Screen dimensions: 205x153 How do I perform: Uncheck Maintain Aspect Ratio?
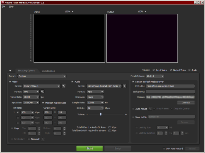tap(43, 103)
